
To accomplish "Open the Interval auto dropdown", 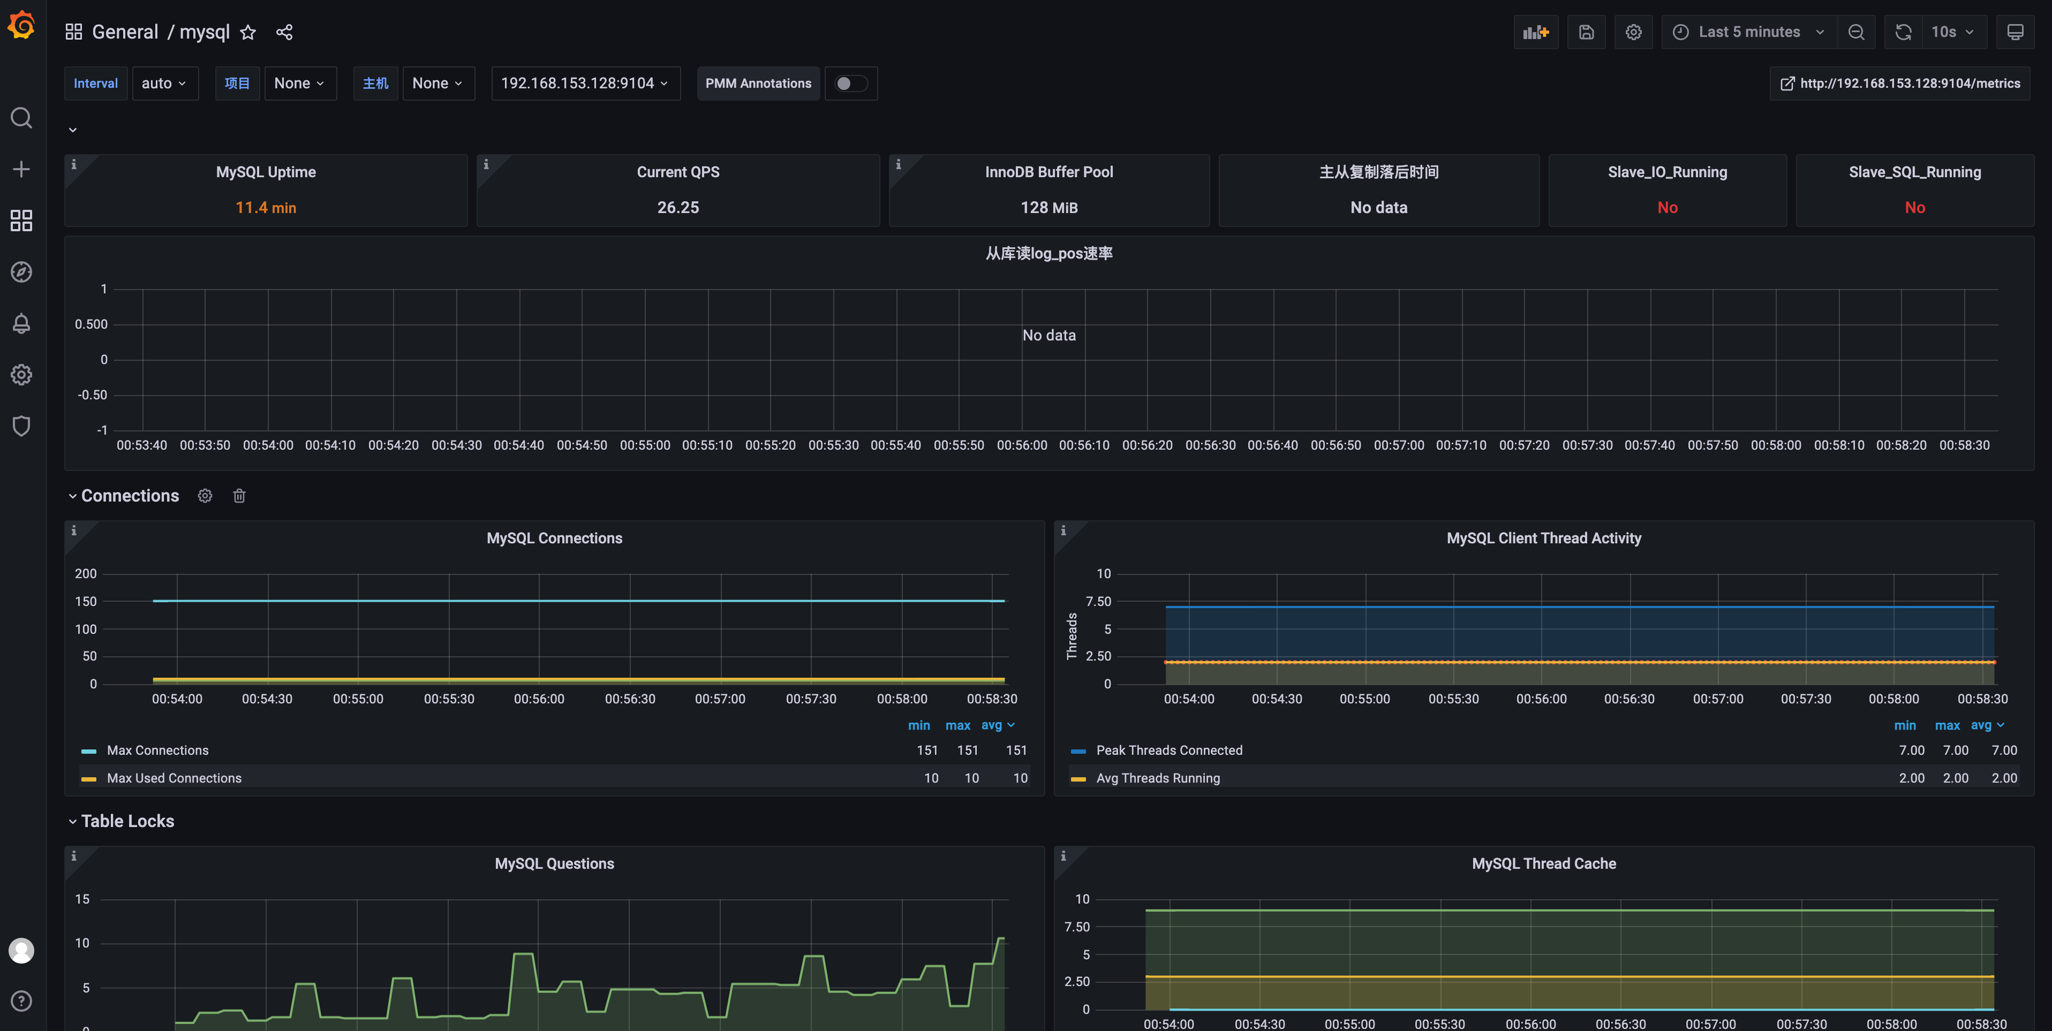I will (x=164, y=84).
